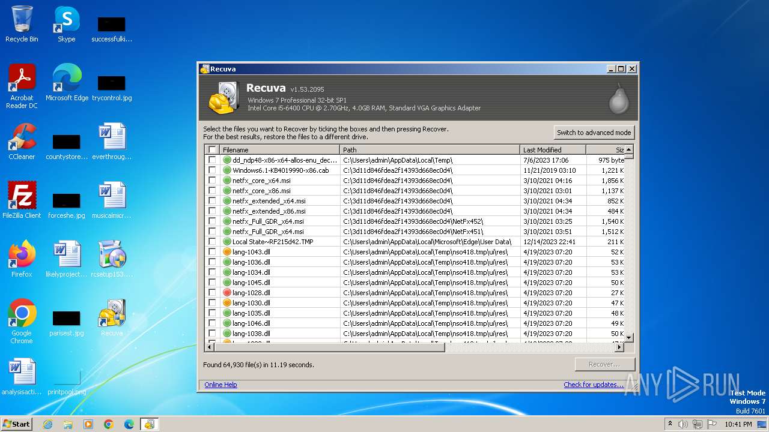This screenshot has width=769, height=432.
Task: Select lang-1046.dll file row
Action: point(415,323)
